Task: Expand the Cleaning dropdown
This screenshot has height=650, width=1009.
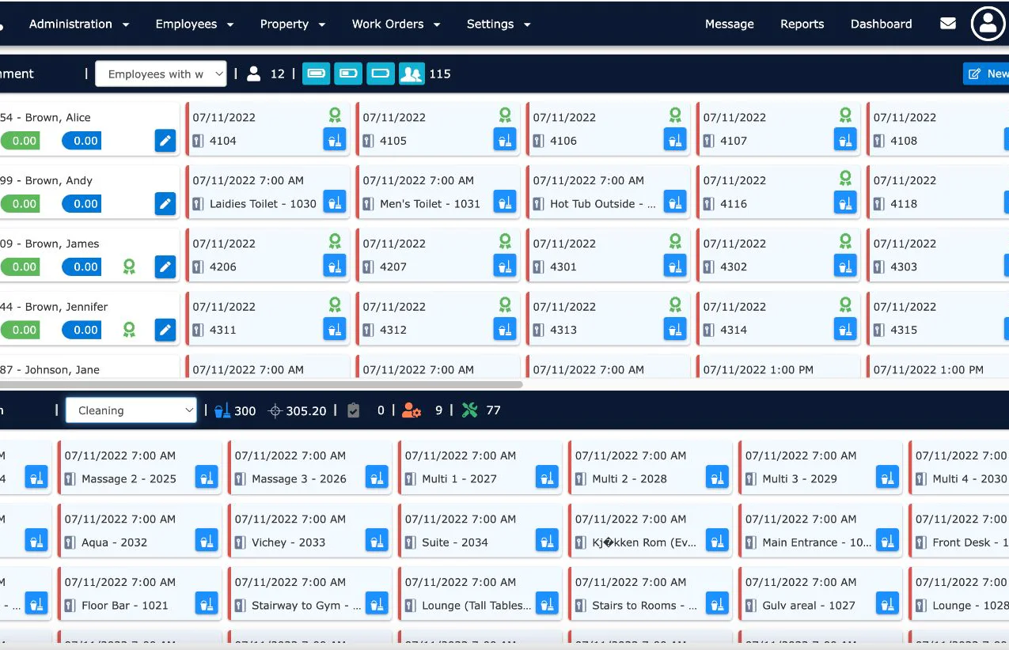Action: pos(131,410)
